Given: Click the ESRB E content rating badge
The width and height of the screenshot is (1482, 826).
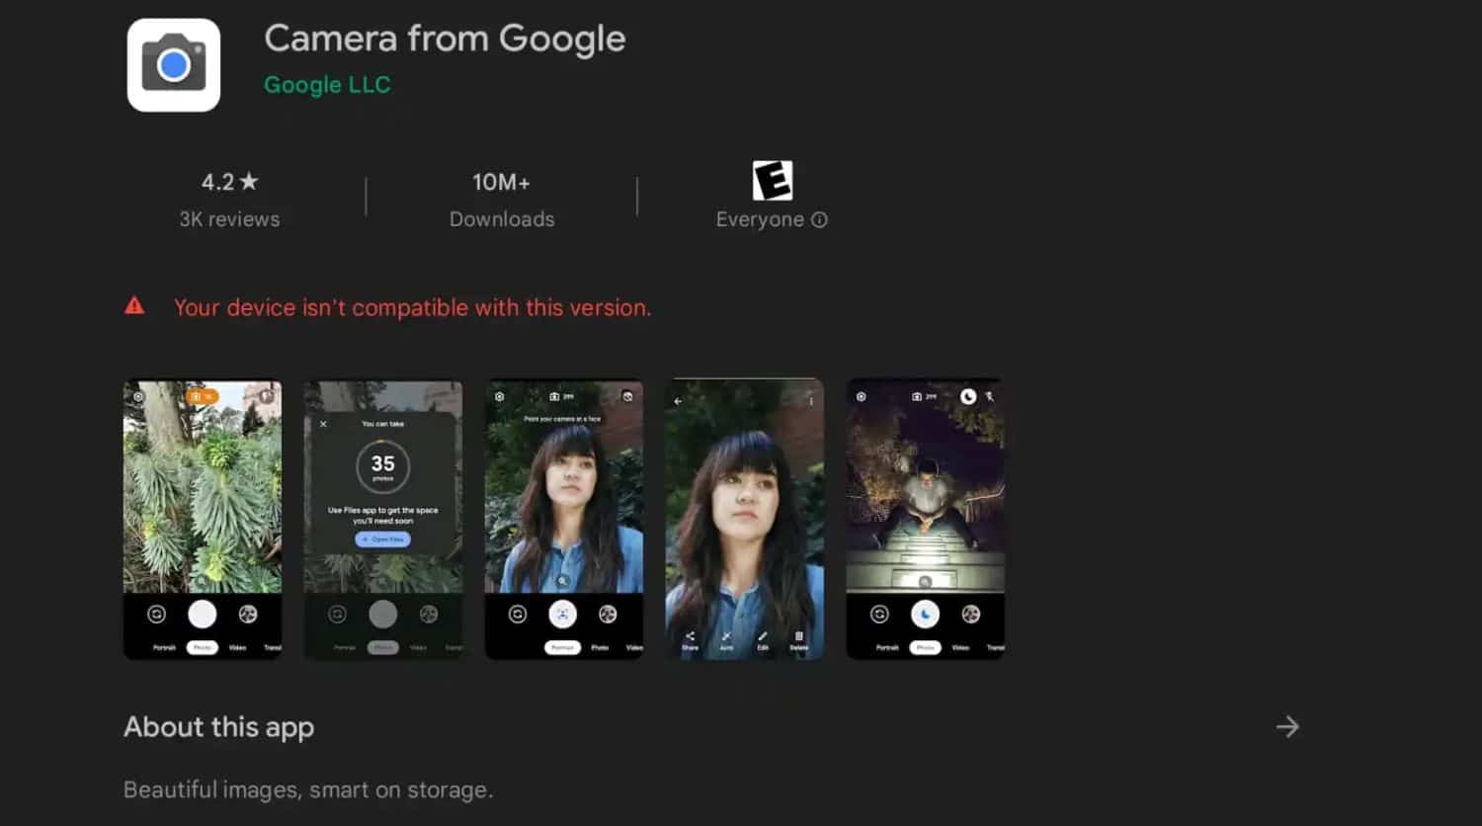Looking at the screenshot, I should tap(772, 181).
